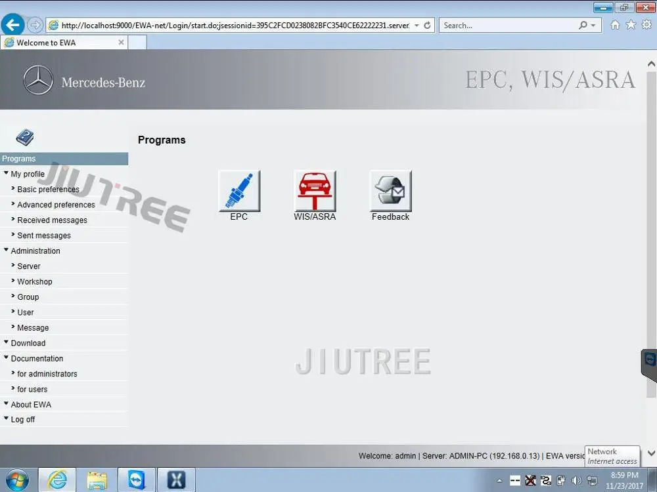Open the Windows Start button
This screenshot has height=492, width=657.
(x=16, y=480)
